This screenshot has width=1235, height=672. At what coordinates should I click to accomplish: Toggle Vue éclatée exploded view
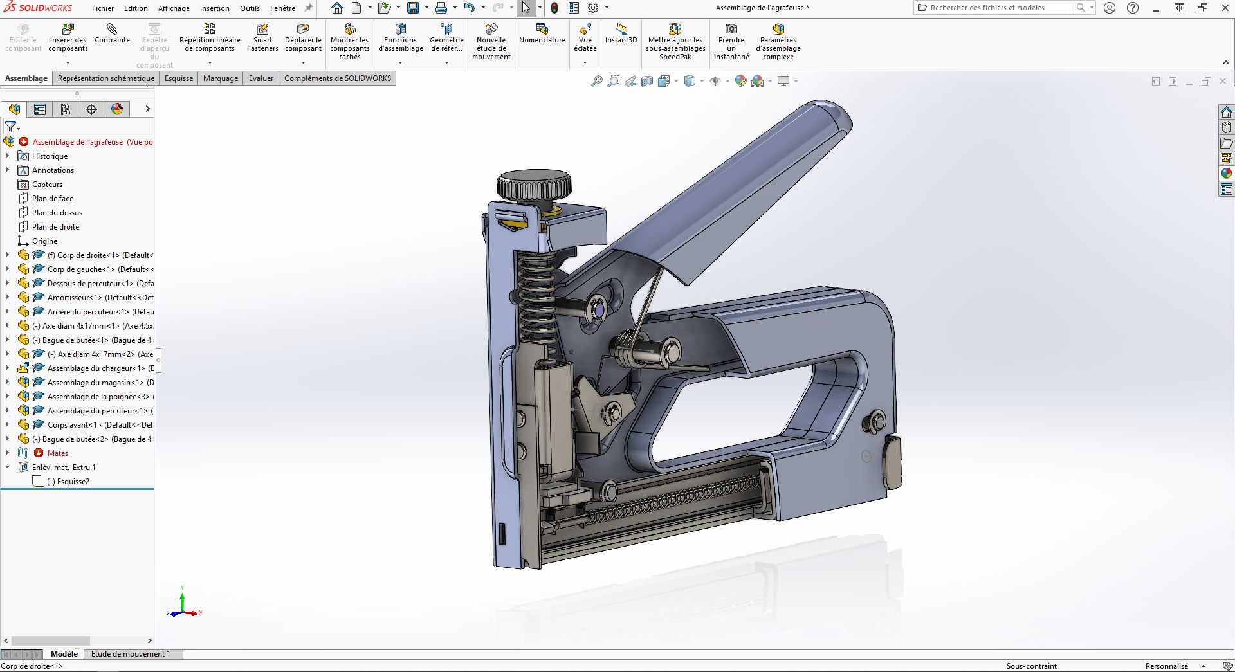[x=585, y=38]
